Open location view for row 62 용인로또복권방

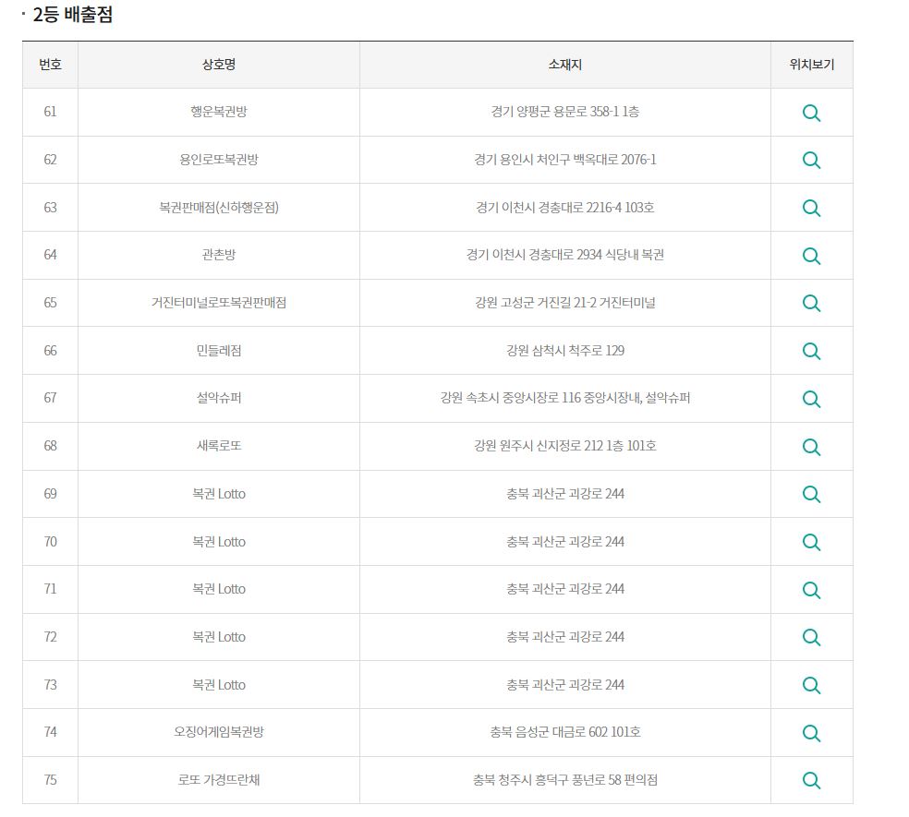tap(811, 161)
